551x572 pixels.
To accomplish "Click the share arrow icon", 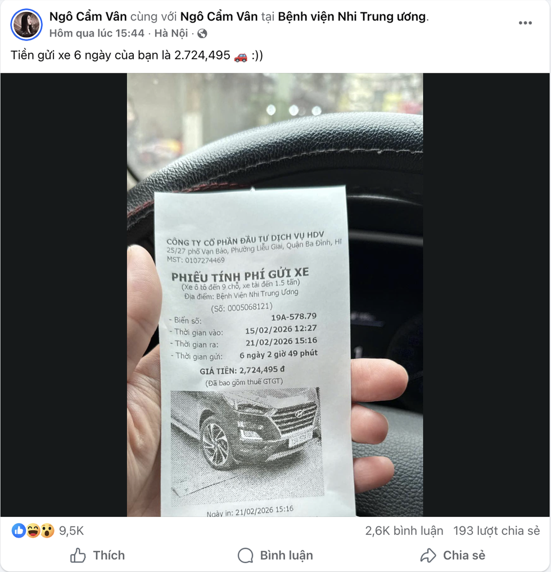I will pos(428,555).
